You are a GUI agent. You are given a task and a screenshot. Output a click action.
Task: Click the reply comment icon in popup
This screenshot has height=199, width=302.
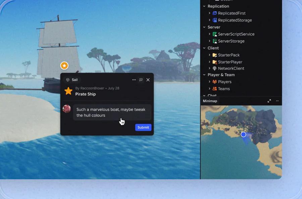pyautogui.click(x=141, y=80)
